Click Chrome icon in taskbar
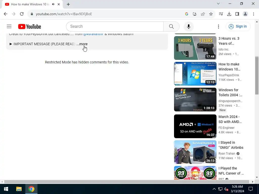259x194 pixels. [x=31, y=189]
